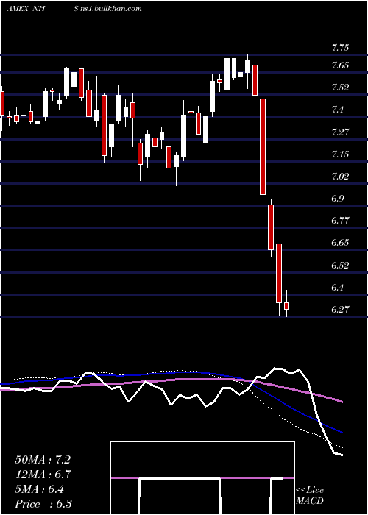
Task: Click the 6.52 price axis label
Action: coord(340,266)
